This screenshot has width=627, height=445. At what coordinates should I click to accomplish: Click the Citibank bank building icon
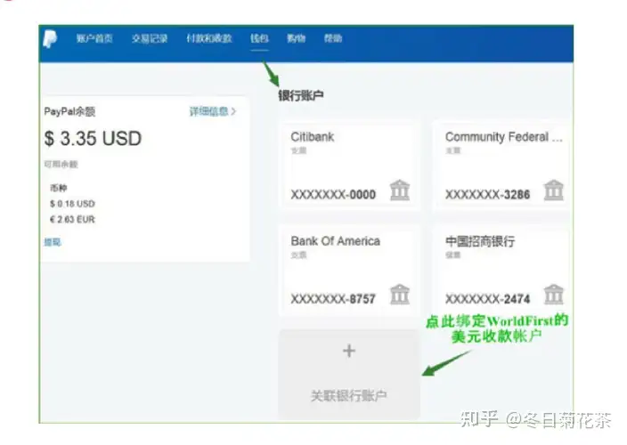400,190
